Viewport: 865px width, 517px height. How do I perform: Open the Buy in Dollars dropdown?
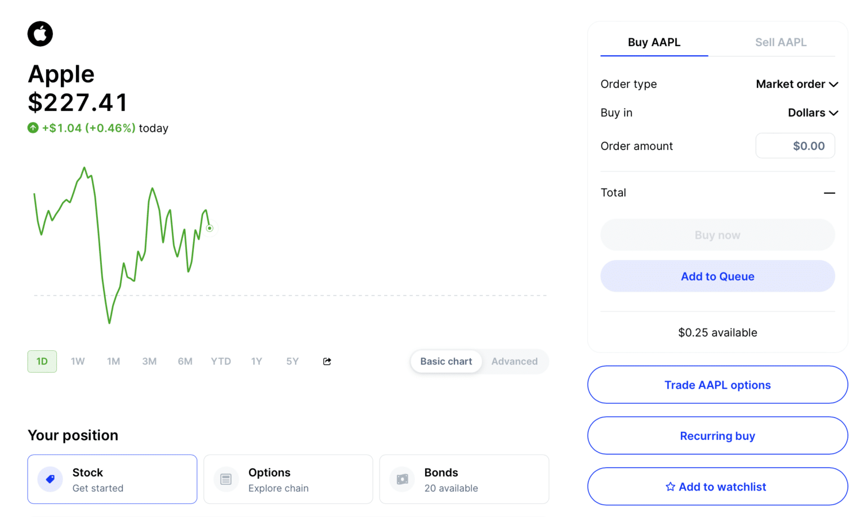coord(813,113)
